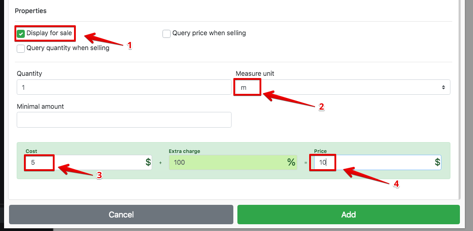This screenshot has width=473, height=231.
Task: Tick Query quantity when selling option
Action: click(x=21, y=48)
